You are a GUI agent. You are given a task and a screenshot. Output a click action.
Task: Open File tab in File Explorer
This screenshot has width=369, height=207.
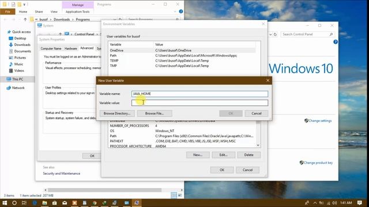point(7,11)
